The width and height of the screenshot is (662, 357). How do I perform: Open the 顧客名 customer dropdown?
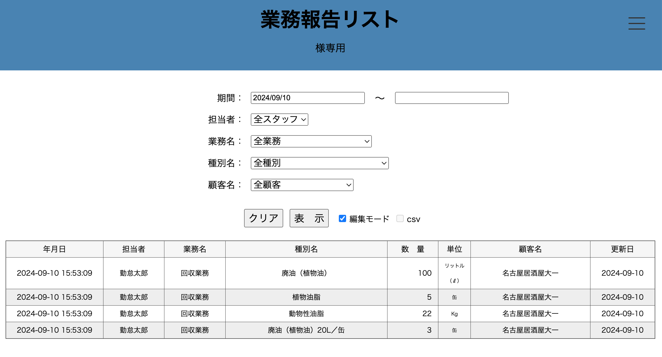coord(302,185)
